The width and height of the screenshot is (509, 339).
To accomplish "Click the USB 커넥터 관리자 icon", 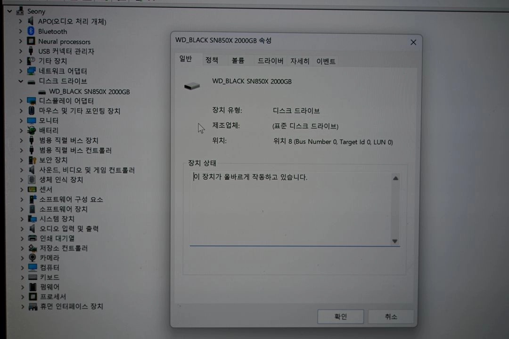I will (x=31, y=51).
